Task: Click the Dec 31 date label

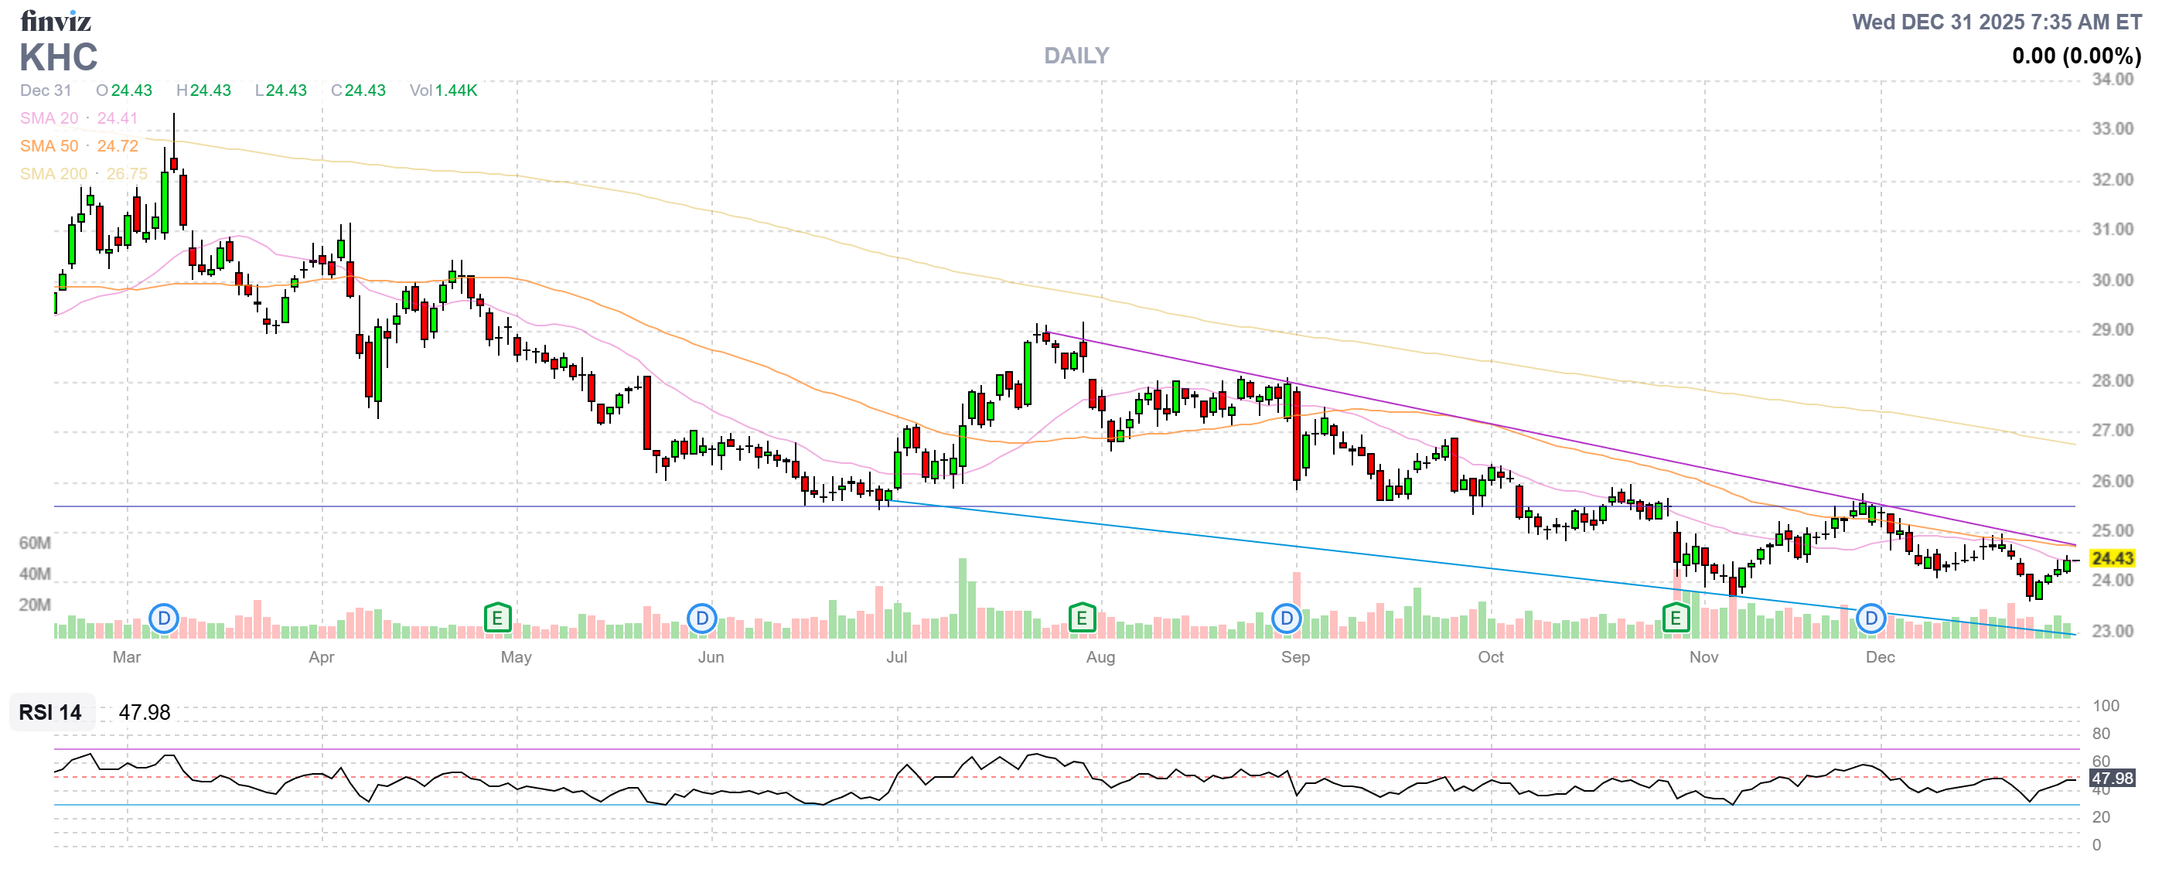Action: [x=46, y=90]
